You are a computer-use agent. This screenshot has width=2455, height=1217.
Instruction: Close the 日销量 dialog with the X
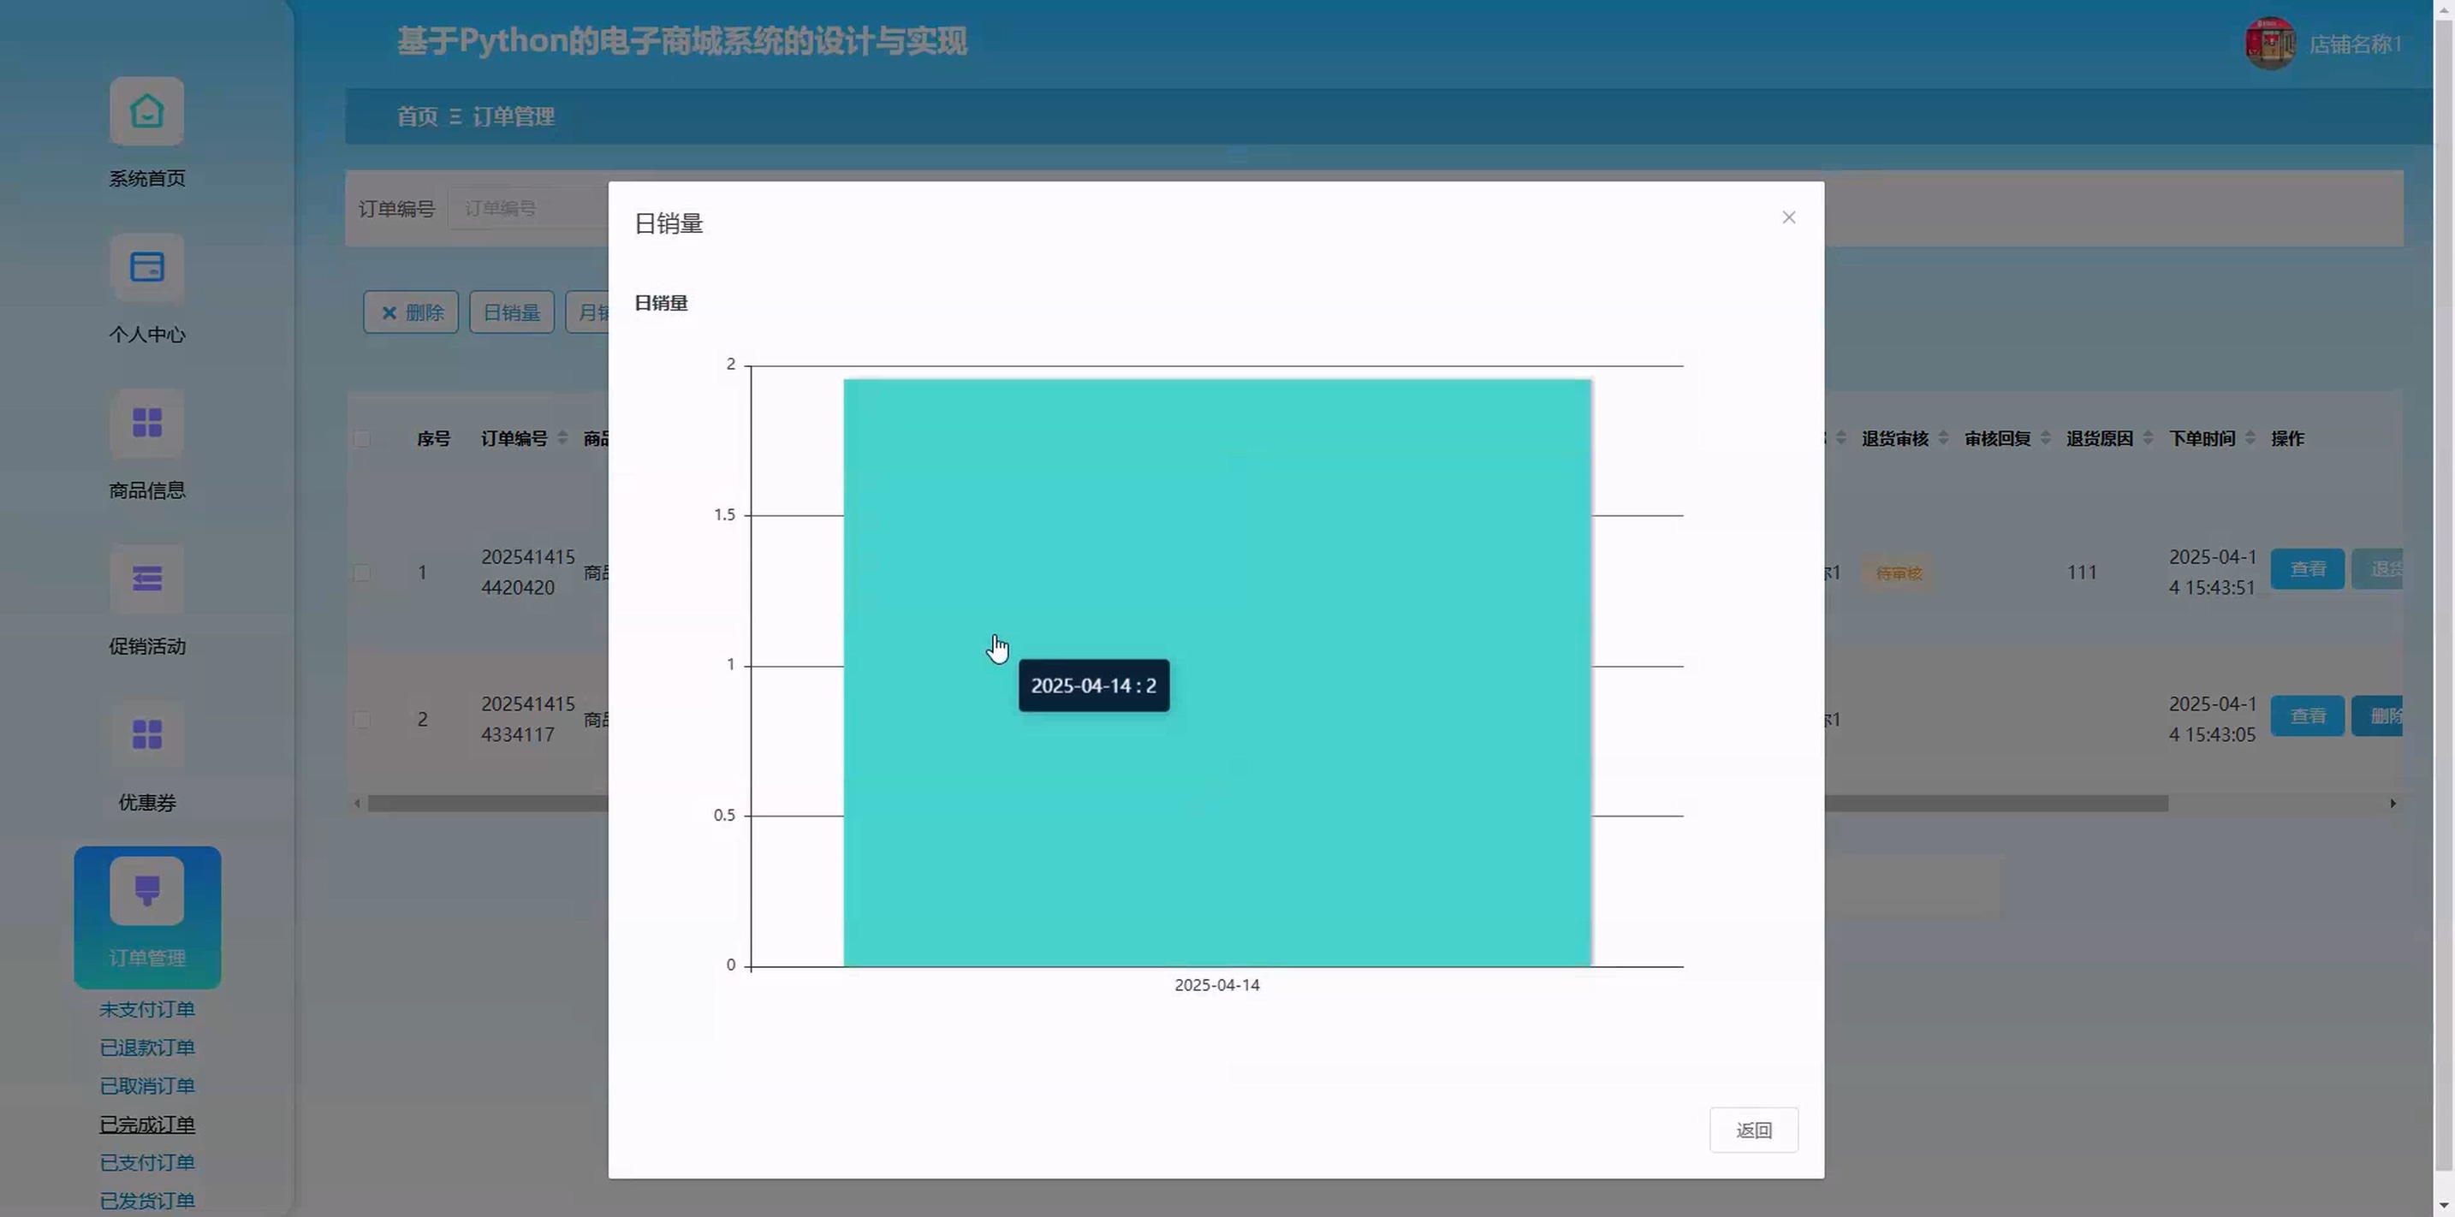click(x=1788, y=218)
